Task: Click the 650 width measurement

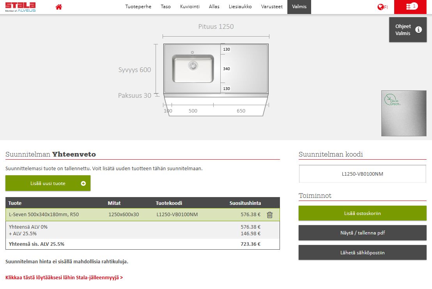Action: pyautogui.click(x=241, y=111)
